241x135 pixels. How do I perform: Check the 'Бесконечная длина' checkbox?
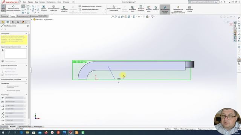[x=5, y=91]
